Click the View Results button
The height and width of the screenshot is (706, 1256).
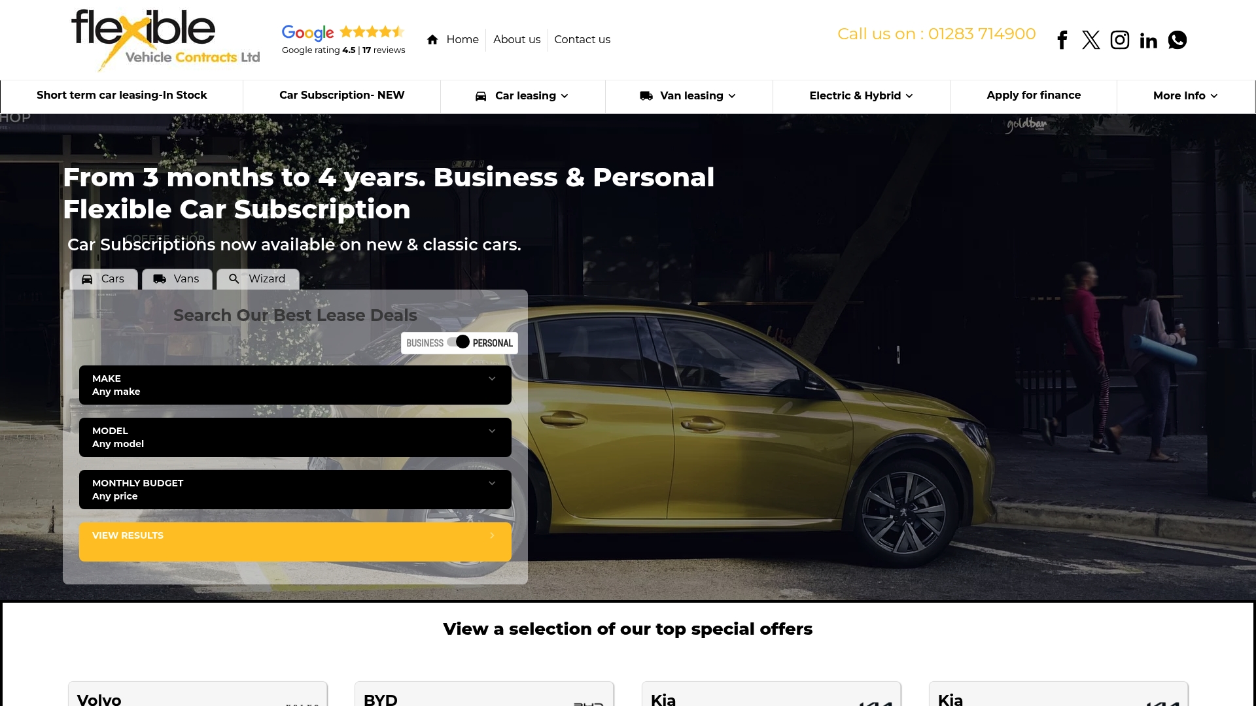pos(295,542)
